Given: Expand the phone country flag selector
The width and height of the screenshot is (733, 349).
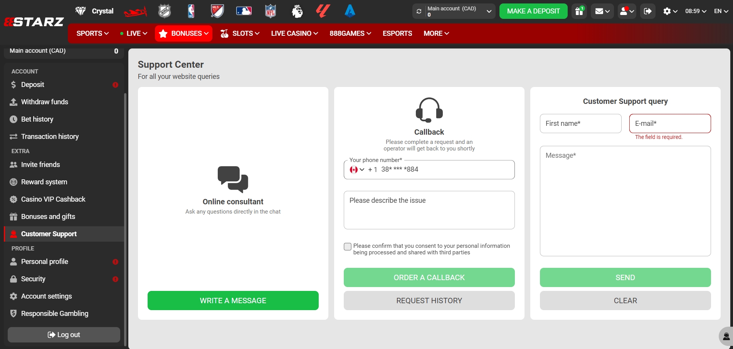Looking at the screenshot, I should pos(357,170).
